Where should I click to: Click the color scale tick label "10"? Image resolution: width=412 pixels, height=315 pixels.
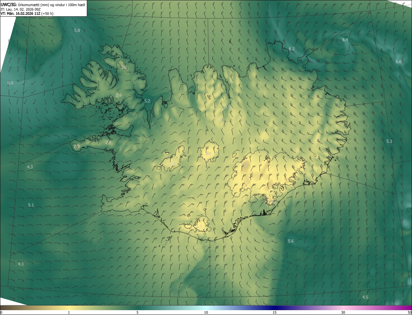coord(206,312)
